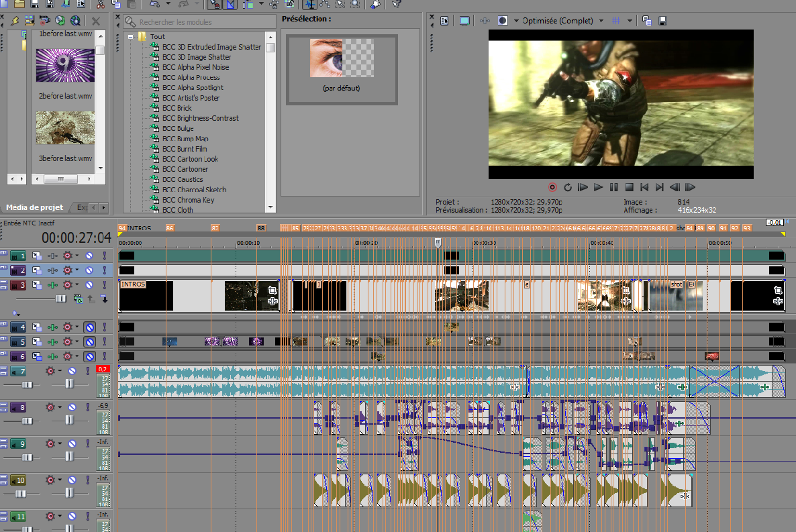Solo audio track 7

click(x=87, y=371)
